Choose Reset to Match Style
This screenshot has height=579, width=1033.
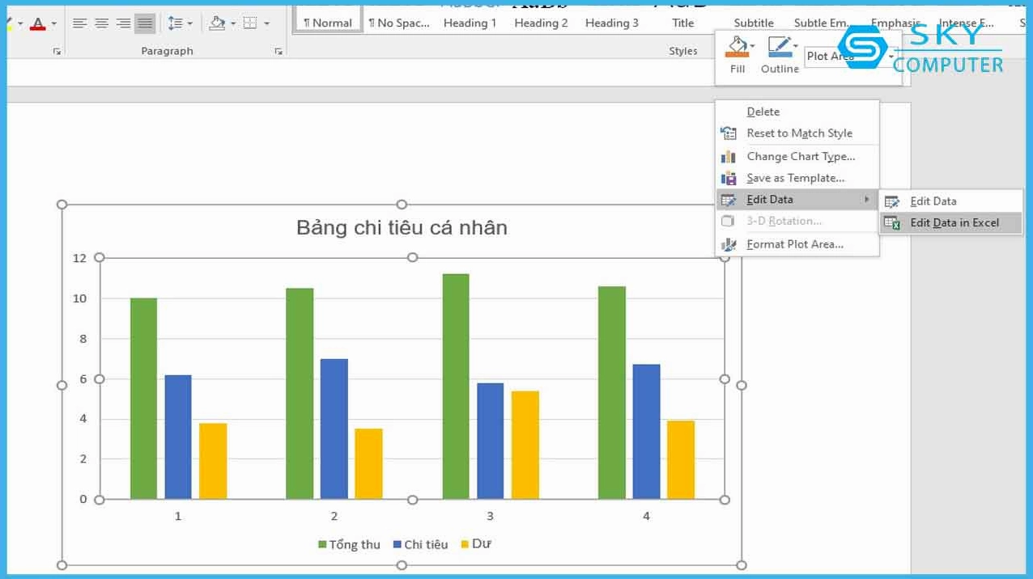pyautogui.click(x=797, y=133)
